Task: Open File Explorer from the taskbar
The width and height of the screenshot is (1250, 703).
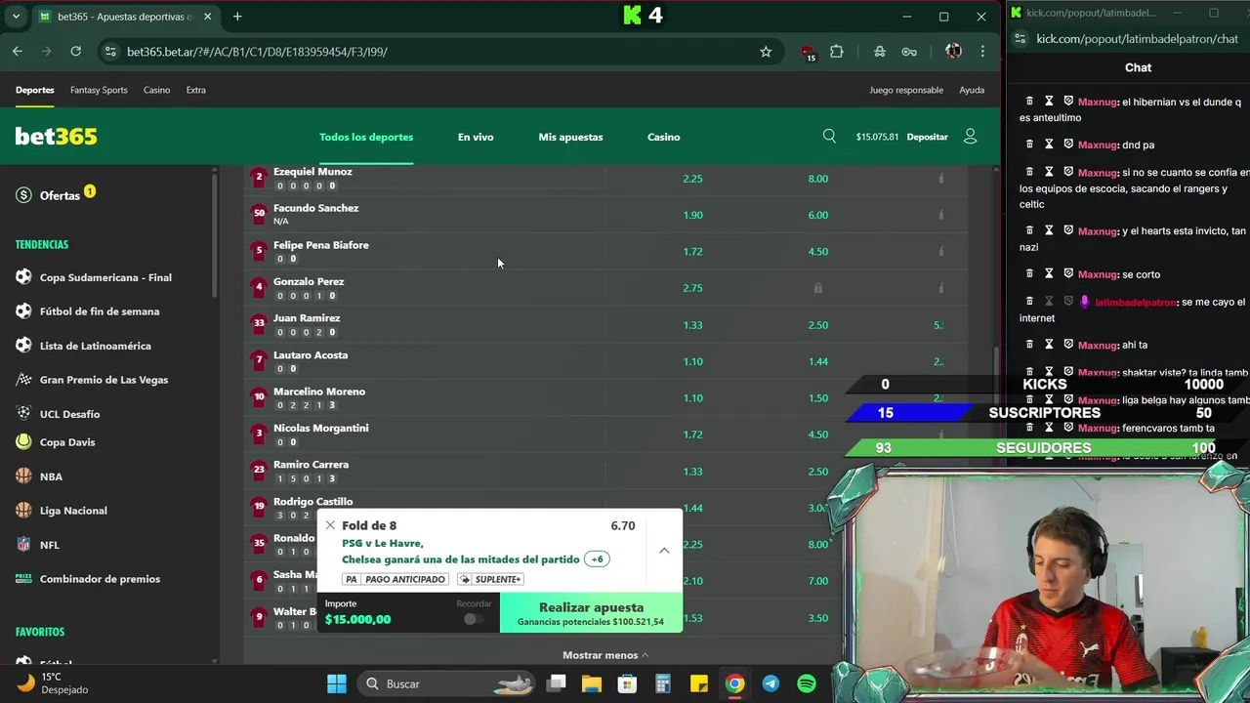Action: click(591, 683)
